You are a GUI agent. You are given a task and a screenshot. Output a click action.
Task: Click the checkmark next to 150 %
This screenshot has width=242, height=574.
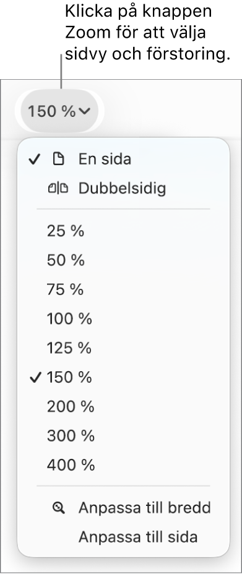[35, 377]
